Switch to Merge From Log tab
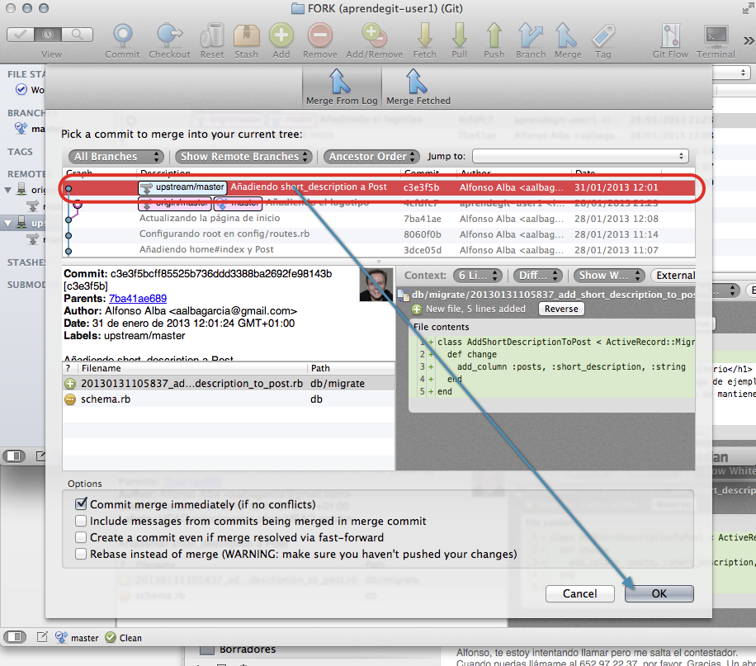This screenshot has width=756, height=666. (x=340, y=87)
